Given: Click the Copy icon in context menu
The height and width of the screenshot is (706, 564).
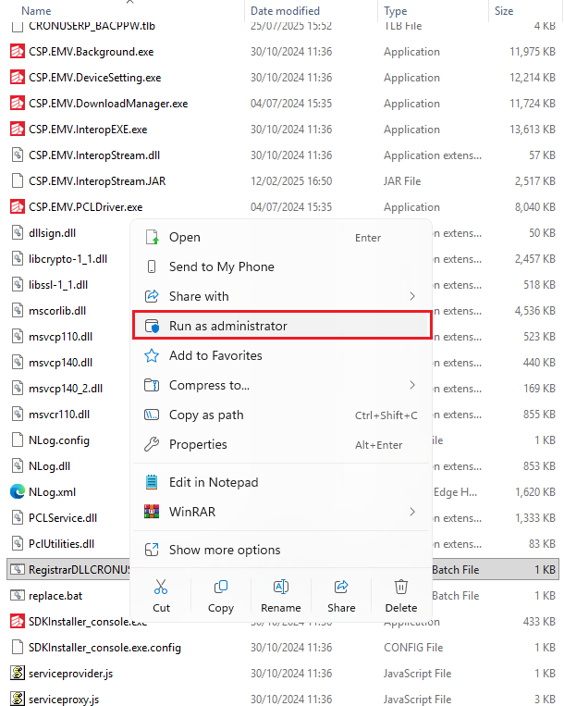Looking at the screenshot, I should click(221, 587).
